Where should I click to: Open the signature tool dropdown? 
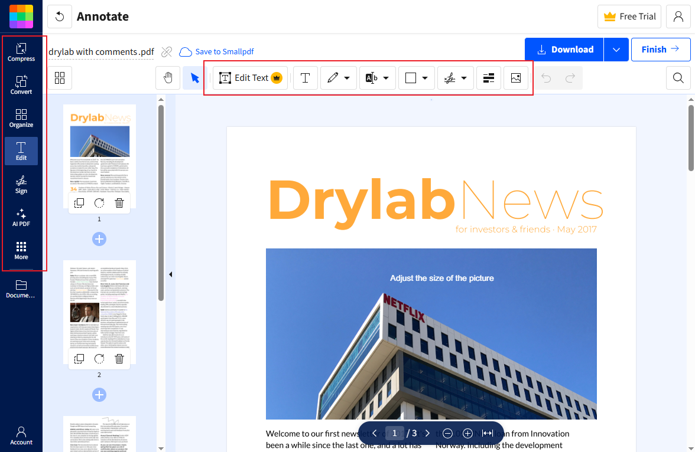tap(465, 77)
